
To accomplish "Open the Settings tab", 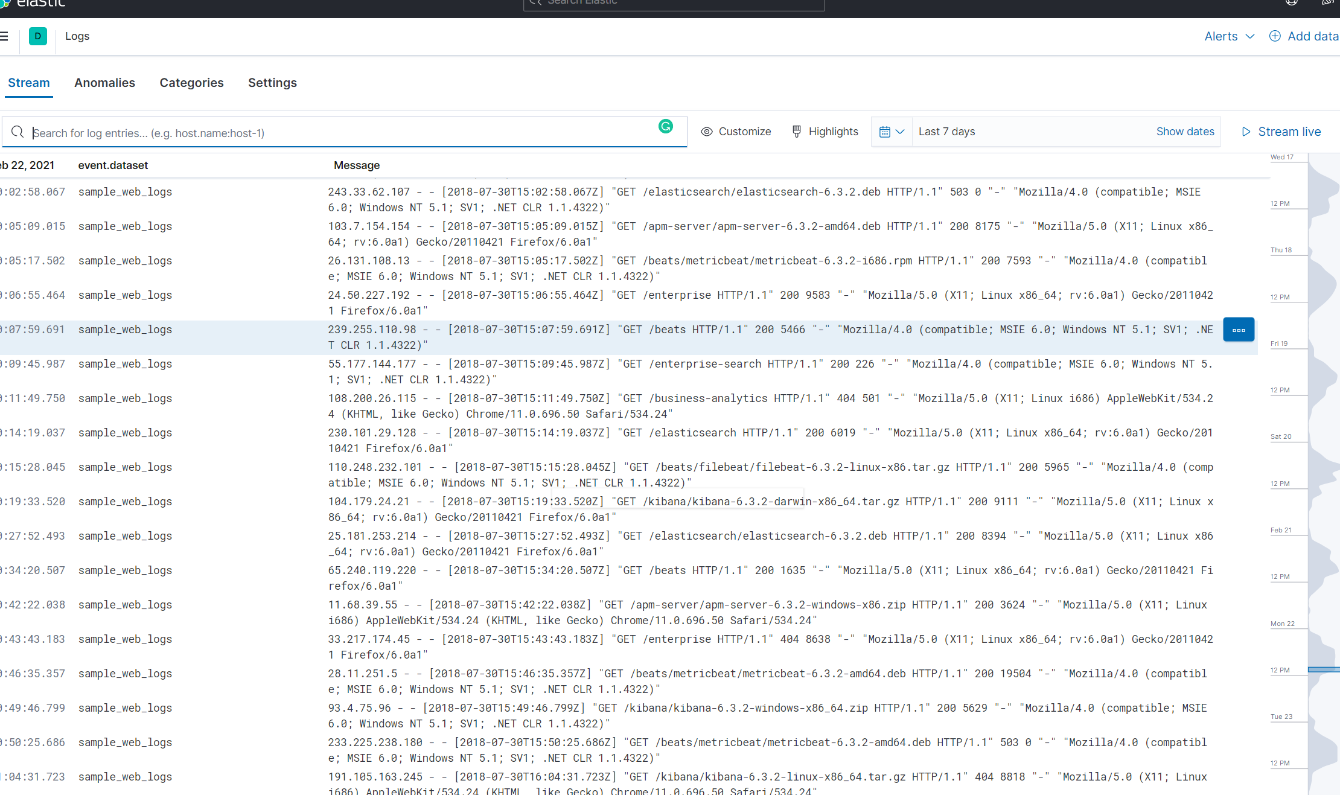I will point(272,83).
